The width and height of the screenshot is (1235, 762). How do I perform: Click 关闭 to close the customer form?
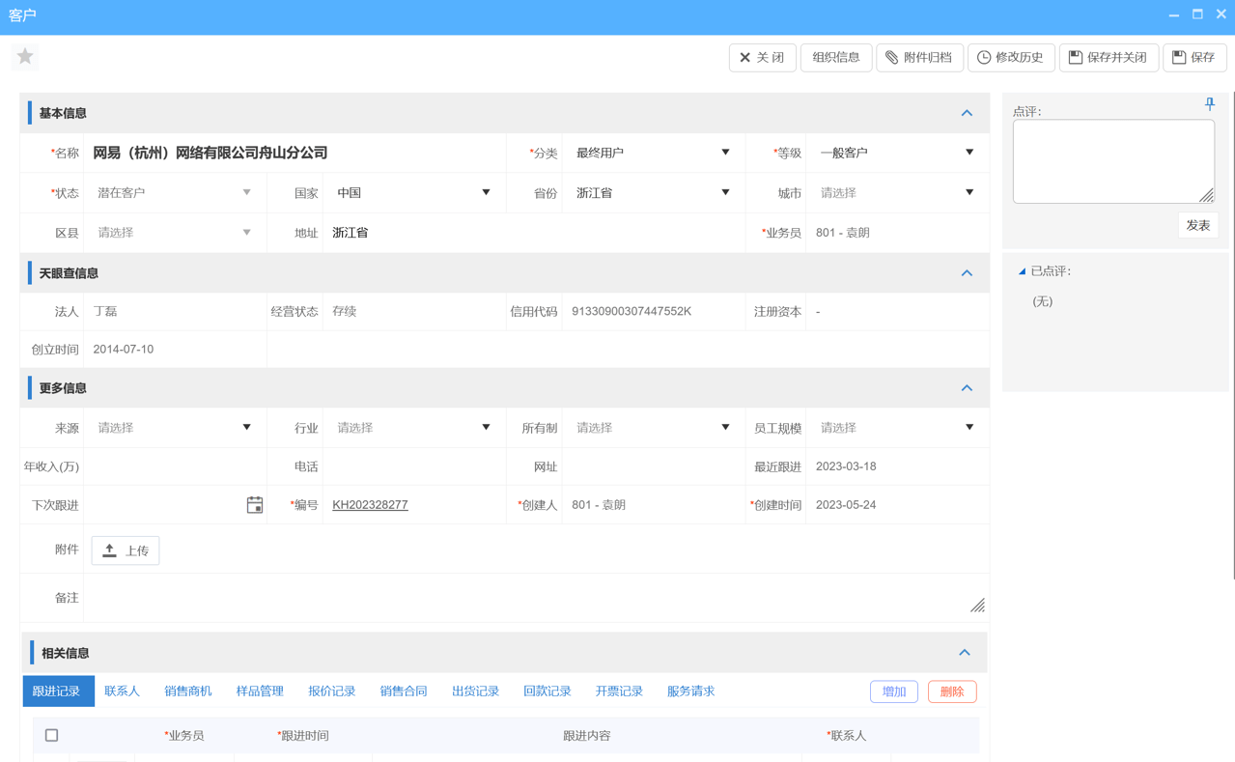click(762, 57)
